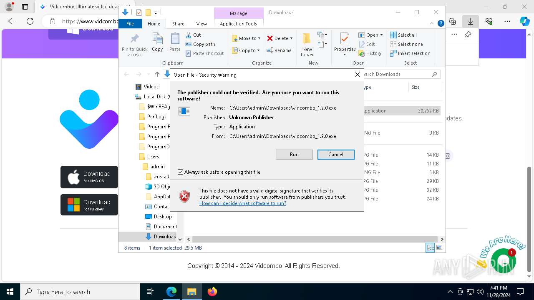The image size is (534, 300).
Task: Switch to Details view icon in status bar
Action: click(x=430, y=248)
